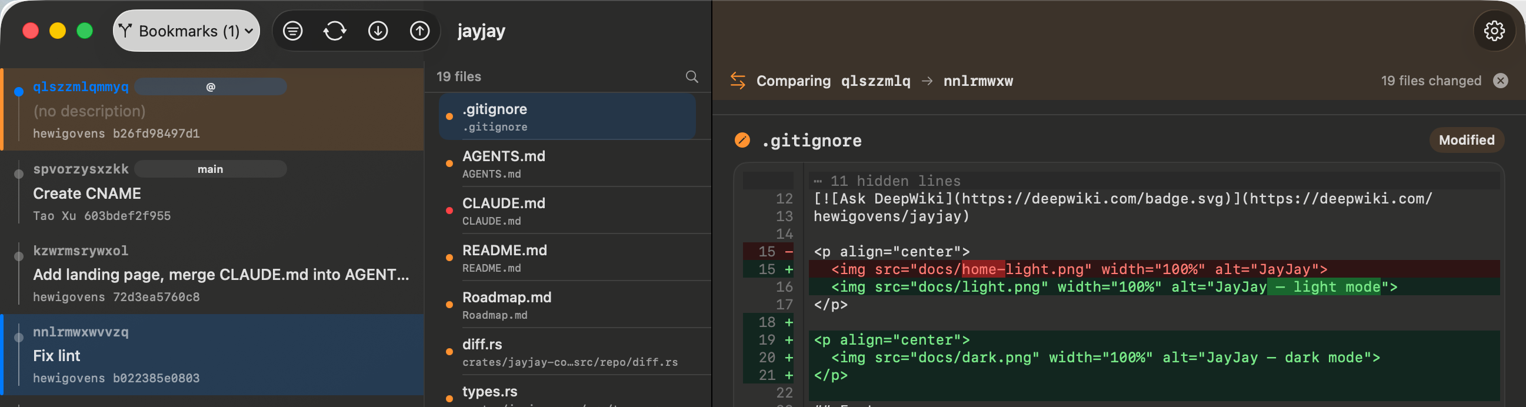Click the orange compare swap arrows icon
This screenshot has height=407, width=1526.
coord(738,81)
